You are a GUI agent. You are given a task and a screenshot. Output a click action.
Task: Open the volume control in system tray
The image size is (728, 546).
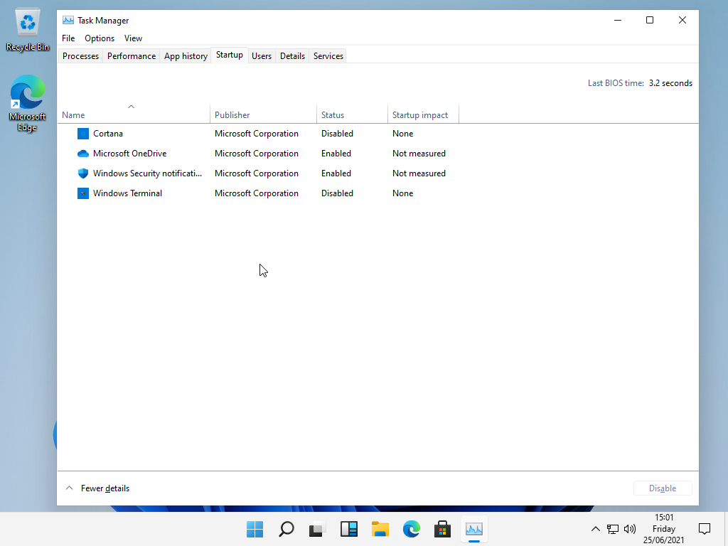tap(629, 529)
